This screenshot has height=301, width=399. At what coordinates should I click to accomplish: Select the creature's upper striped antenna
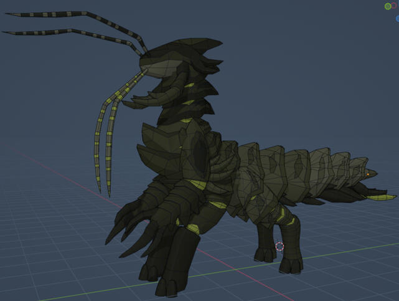tap(68, 15)
